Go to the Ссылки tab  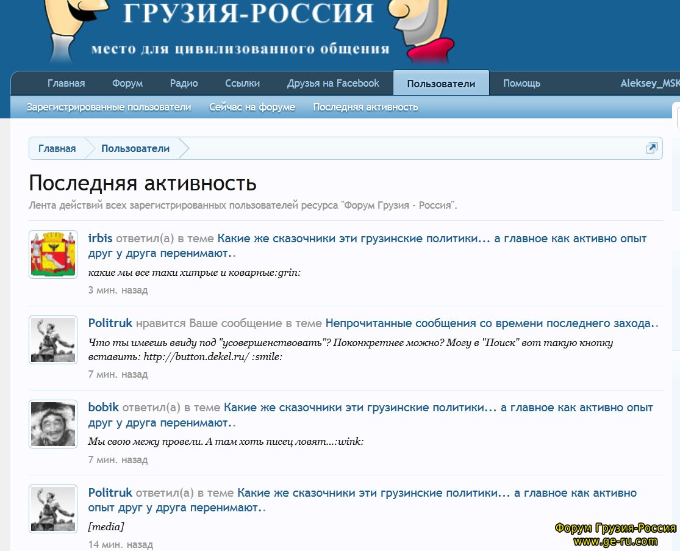coord(242,84)
